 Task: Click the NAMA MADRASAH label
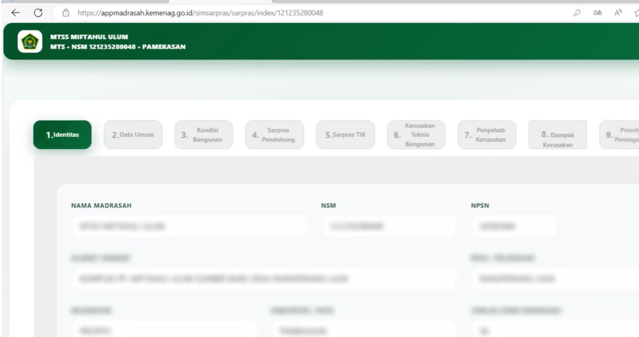point(102,206)
